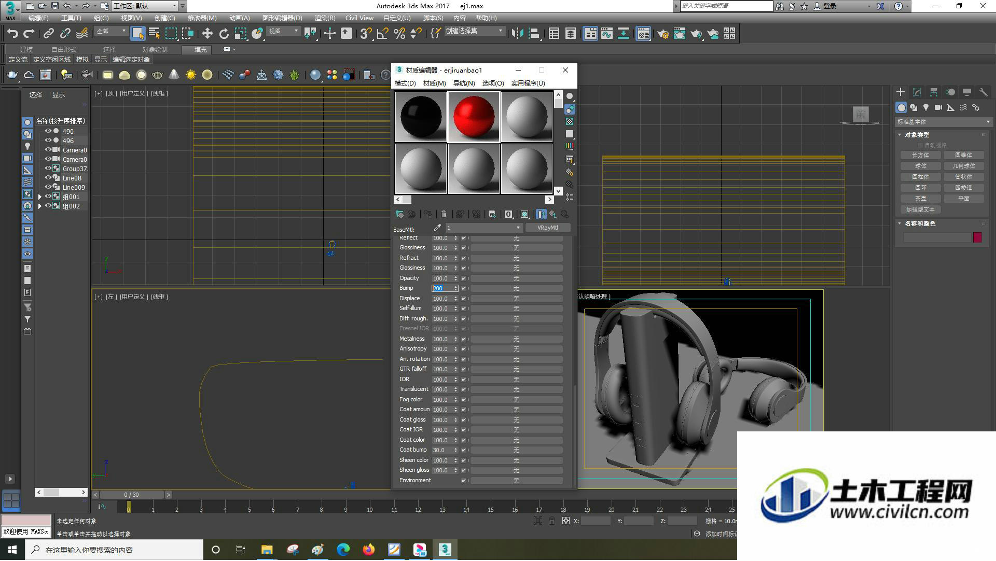This screenshot has height=561, width=996.
Task: Toggle material editor Background checker icon
Action: pos(570,121)
